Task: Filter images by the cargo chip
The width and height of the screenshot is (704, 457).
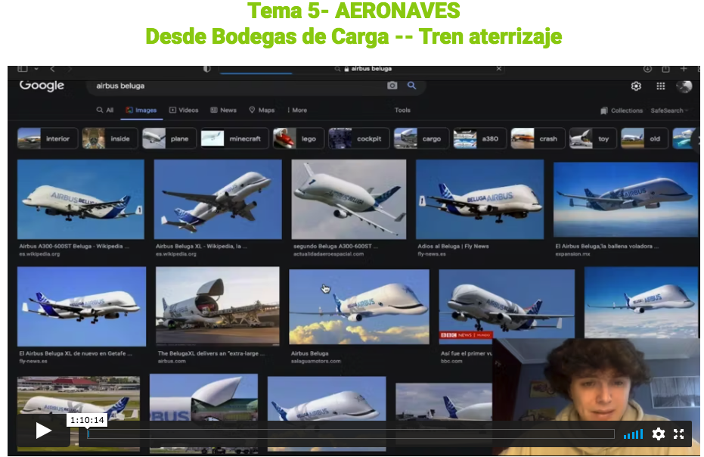Action: (421, 138)
